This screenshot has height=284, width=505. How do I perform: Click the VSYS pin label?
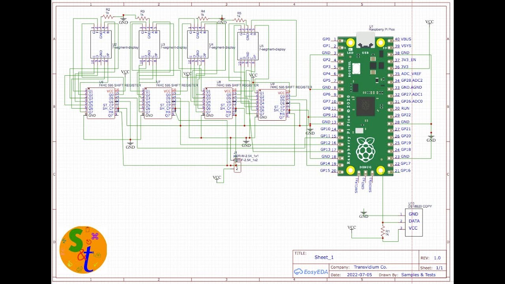click(406, 46)
